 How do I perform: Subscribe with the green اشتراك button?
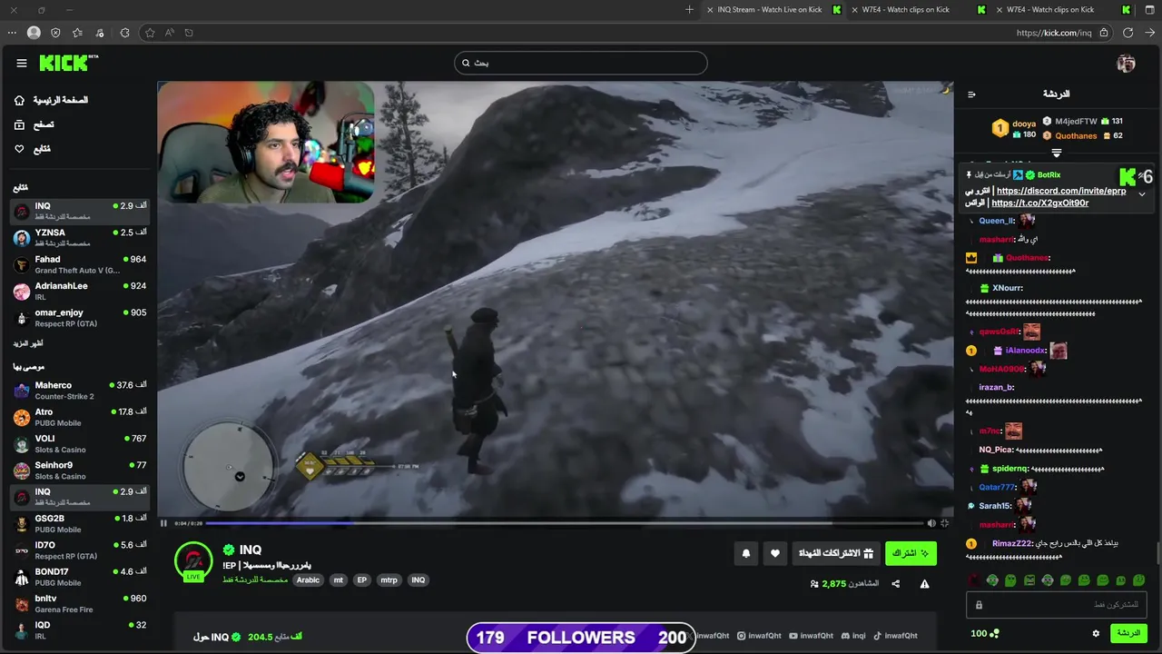[x=911, y=553]
